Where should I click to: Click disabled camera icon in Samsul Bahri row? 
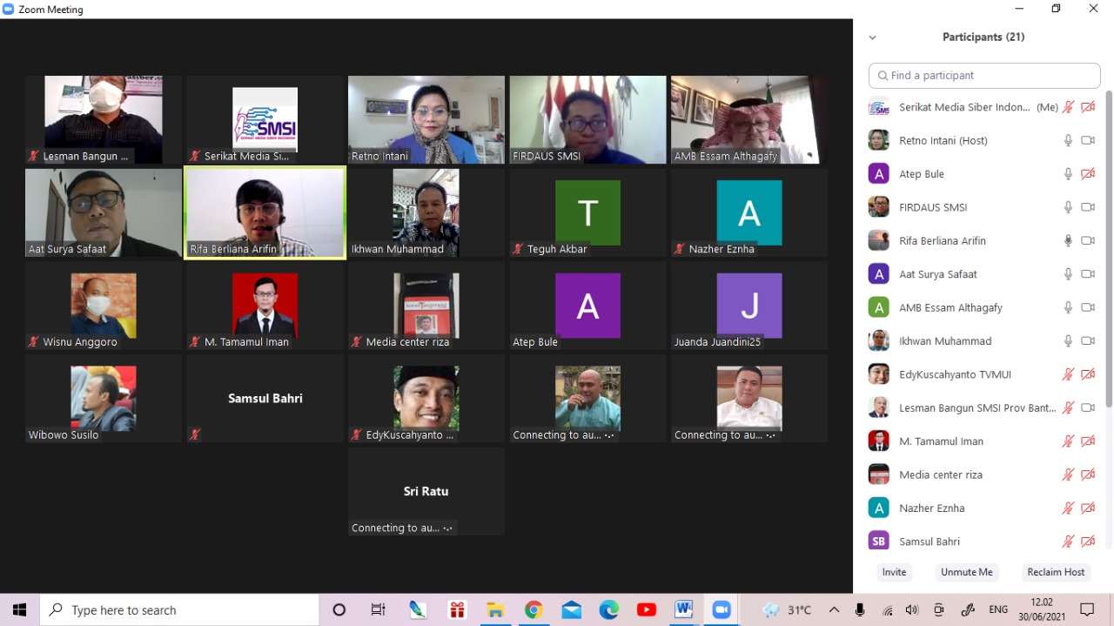point(1088,542)
